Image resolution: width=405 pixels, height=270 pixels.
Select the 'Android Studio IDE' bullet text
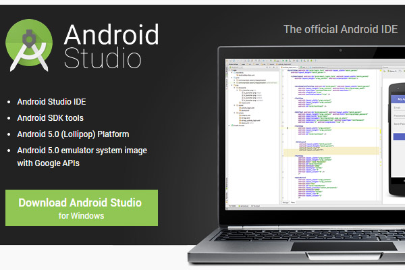52,102
